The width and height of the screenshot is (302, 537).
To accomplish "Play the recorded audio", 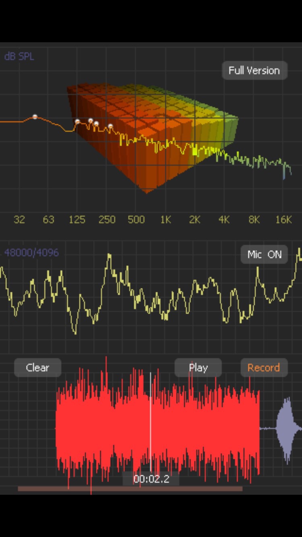I will coord(198,368).
